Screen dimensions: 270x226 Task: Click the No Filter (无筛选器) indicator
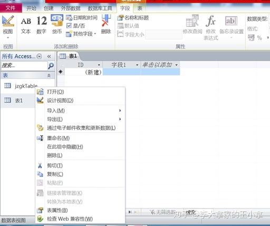163,212
